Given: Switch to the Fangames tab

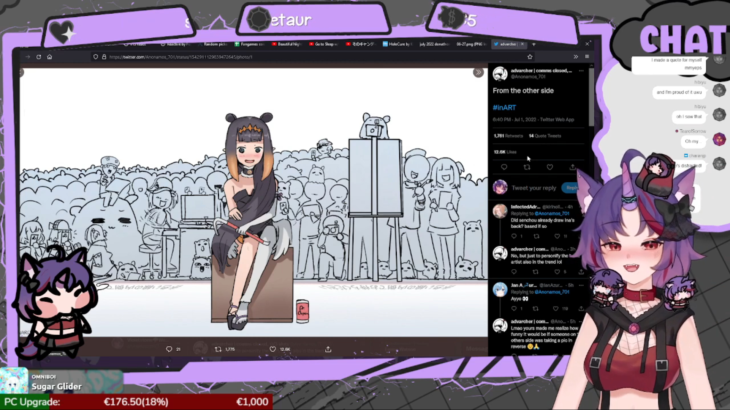Looking at the screenshot, I should (x=249, y=44).
